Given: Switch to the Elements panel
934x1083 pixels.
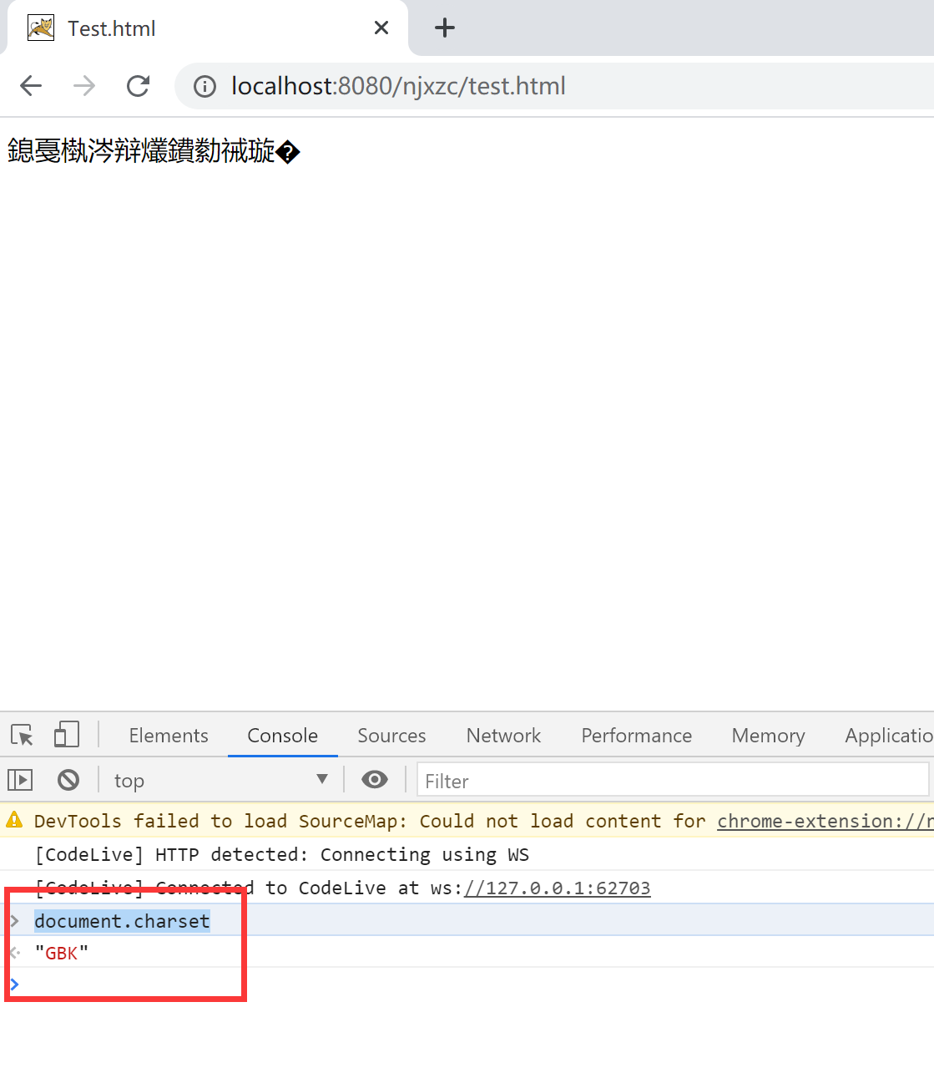Looking at the screenshot, I should tap(169, 736).
